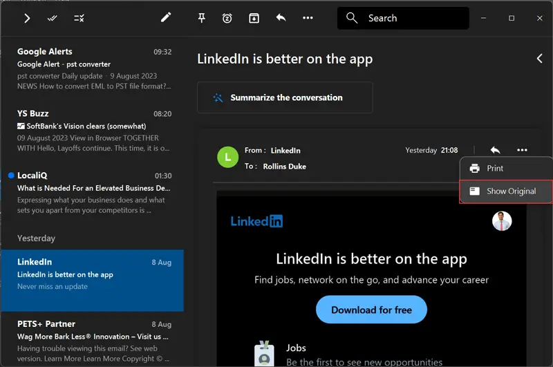The width and height of the screenshot is (553, 367).
Task: Open the top toolbar more options menu
Action: click(308, 18)
